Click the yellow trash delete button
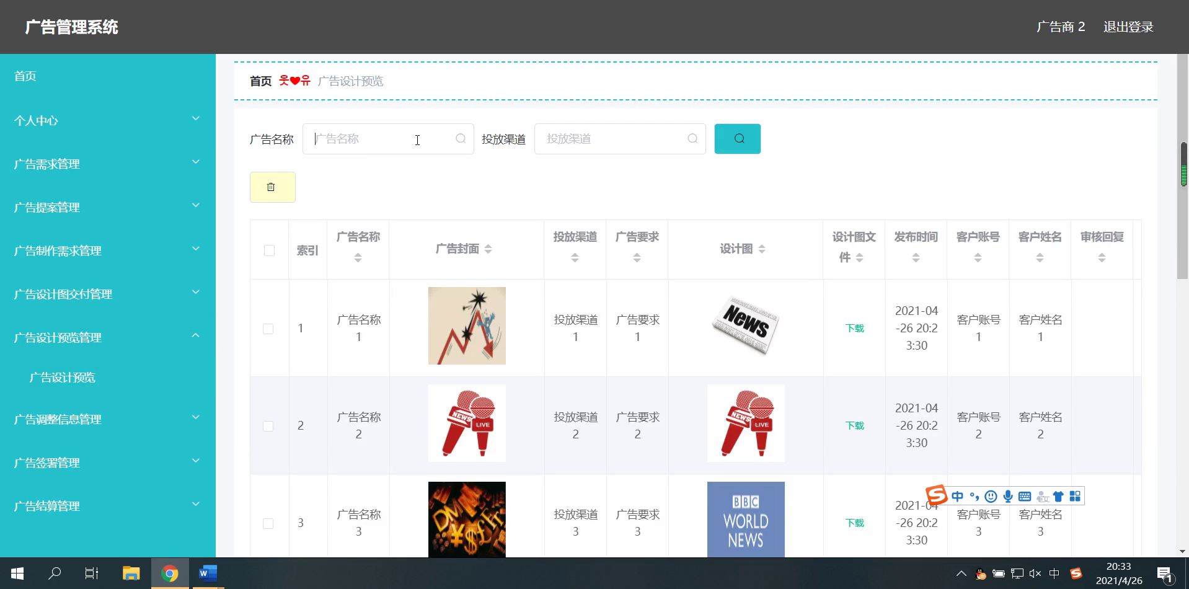Viewport: 1189px width, 589px height. click(272, 187)
